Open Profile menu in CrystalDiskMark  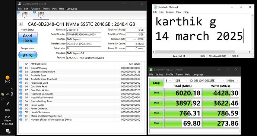click(x=169, y=74)
